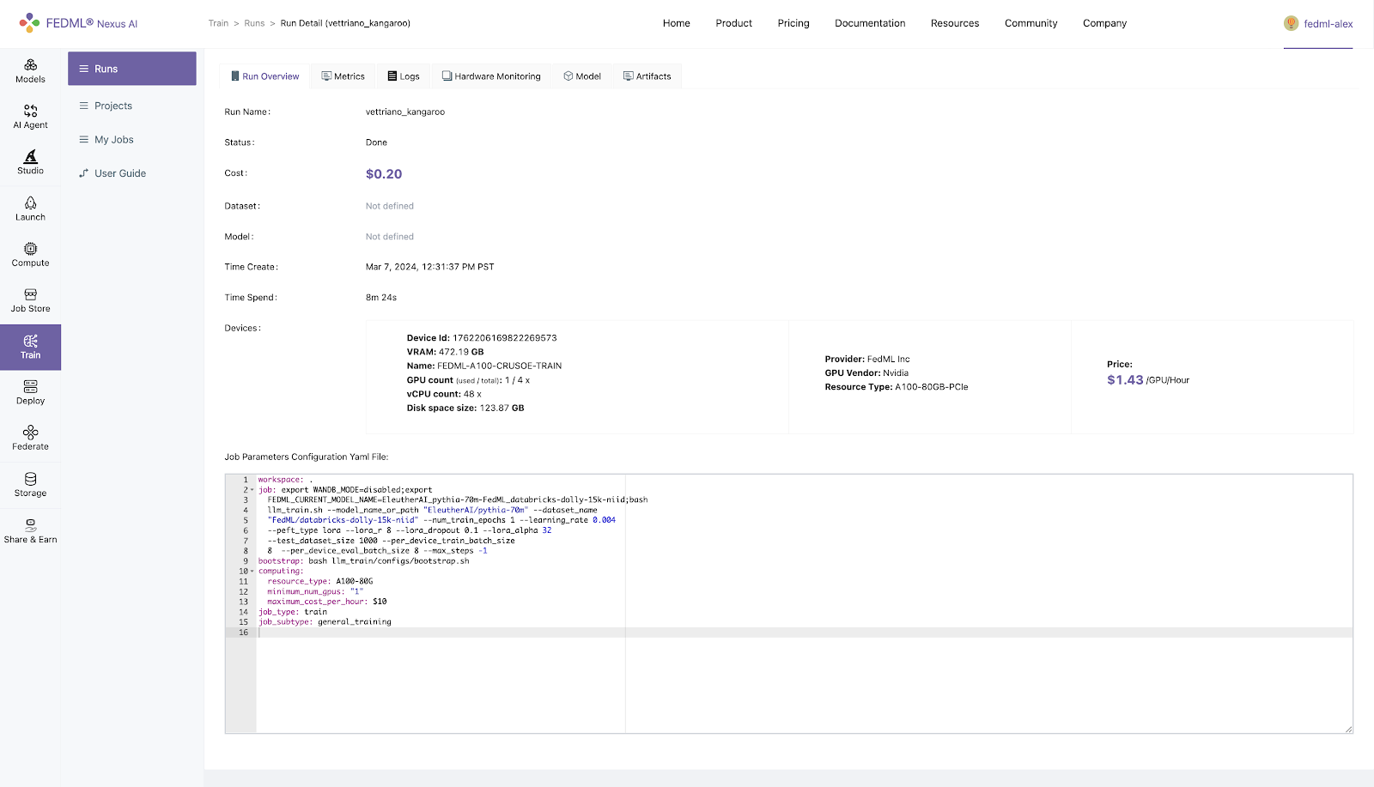Click the resource_type: A100-80G yaml line
This screenshot has height=787, width=1374.
pyautogui.click(x=320, y=582)
